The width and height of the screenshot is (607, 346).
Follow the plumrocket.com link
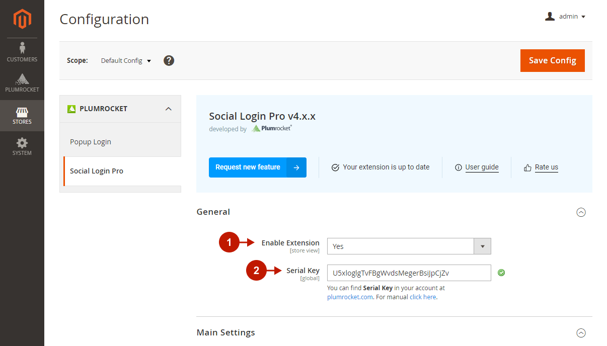pos(350,297)
